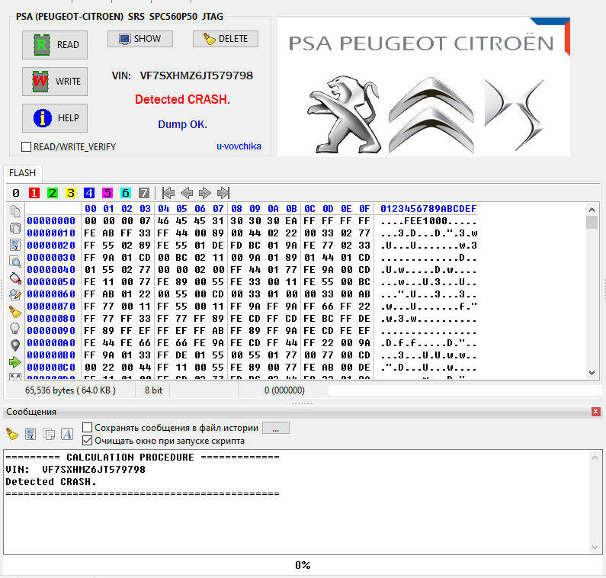
Task: Select green color marker 2
Action: pos(52,192)
